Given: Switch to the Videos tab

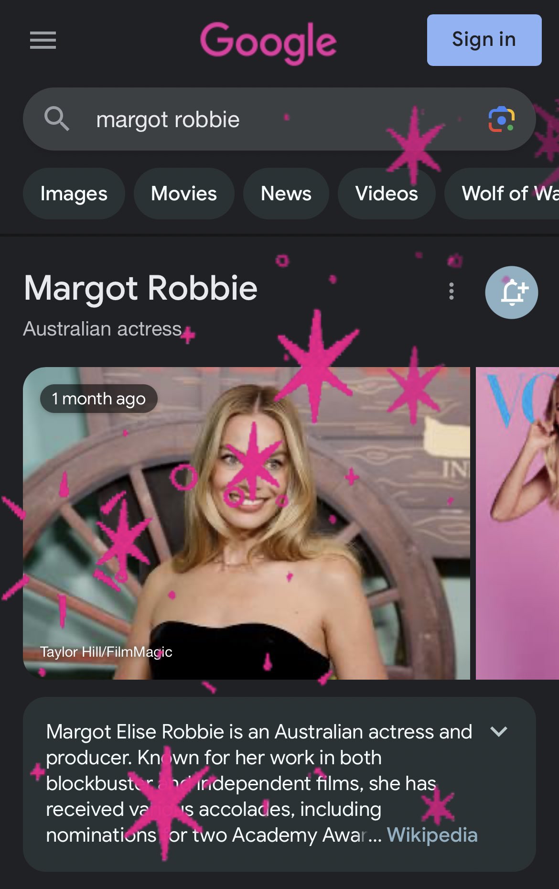Looking at the screenshot, I should pyautogui.click(x=387, y=194).
